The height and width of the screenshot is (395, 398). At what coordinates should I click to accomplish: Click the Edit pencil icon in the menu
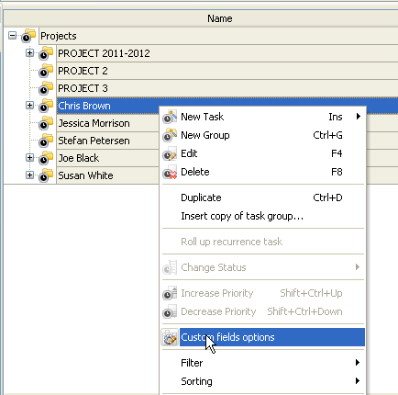[170, 153]
